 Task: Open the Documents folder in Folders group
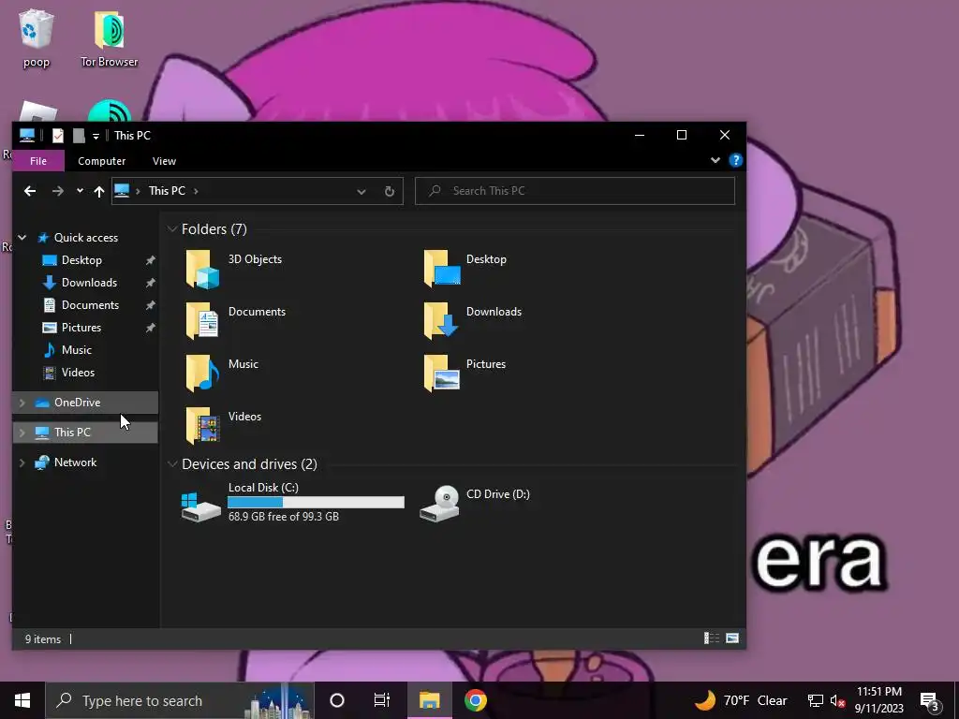click(202, 320)
